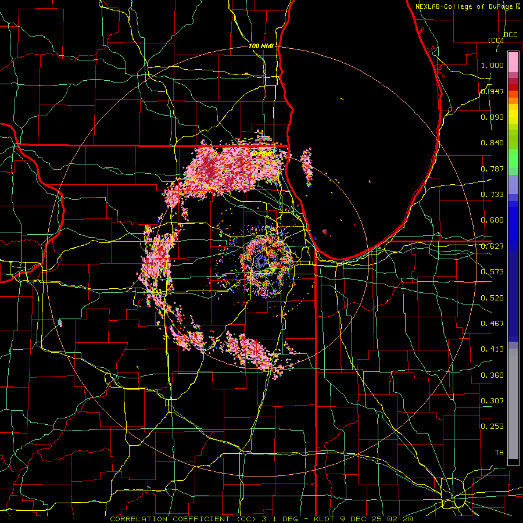This screenshot has height=523, width=523.
Task: Select the TH threshold label
Action: tap(499, 453)
